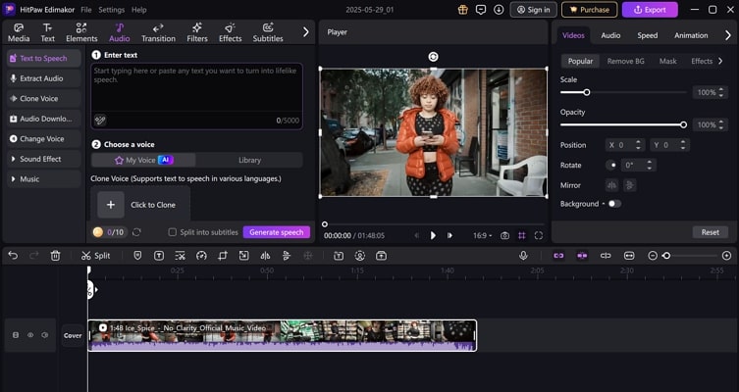Click the Sign in button

[x=534, y=10]
